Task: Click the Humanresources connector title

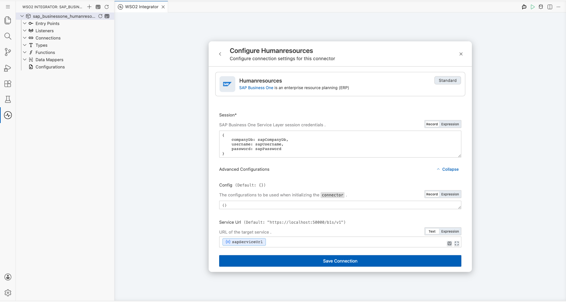Action: 261,81
